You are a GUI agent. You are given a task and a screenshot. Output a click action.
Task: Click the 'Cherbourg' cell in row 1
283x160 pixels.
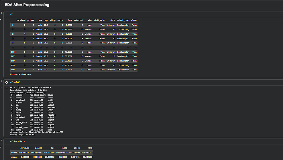pos(124,29)
